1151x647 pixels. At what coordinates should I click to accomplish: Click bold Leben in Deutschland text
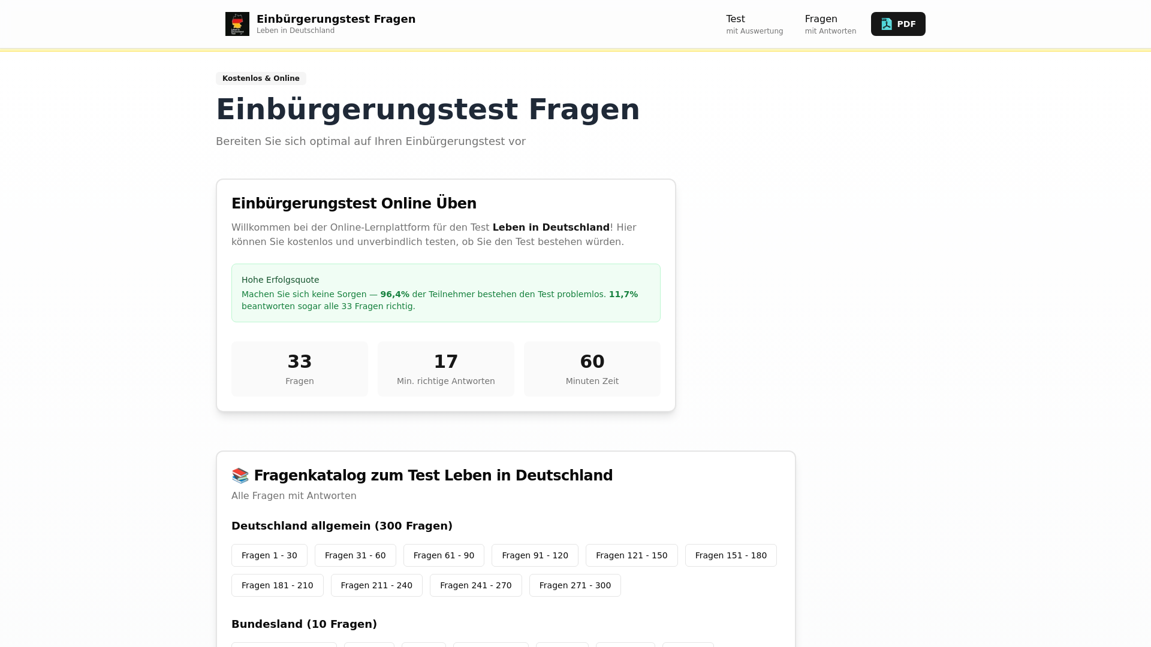click(x=551, y=228)
